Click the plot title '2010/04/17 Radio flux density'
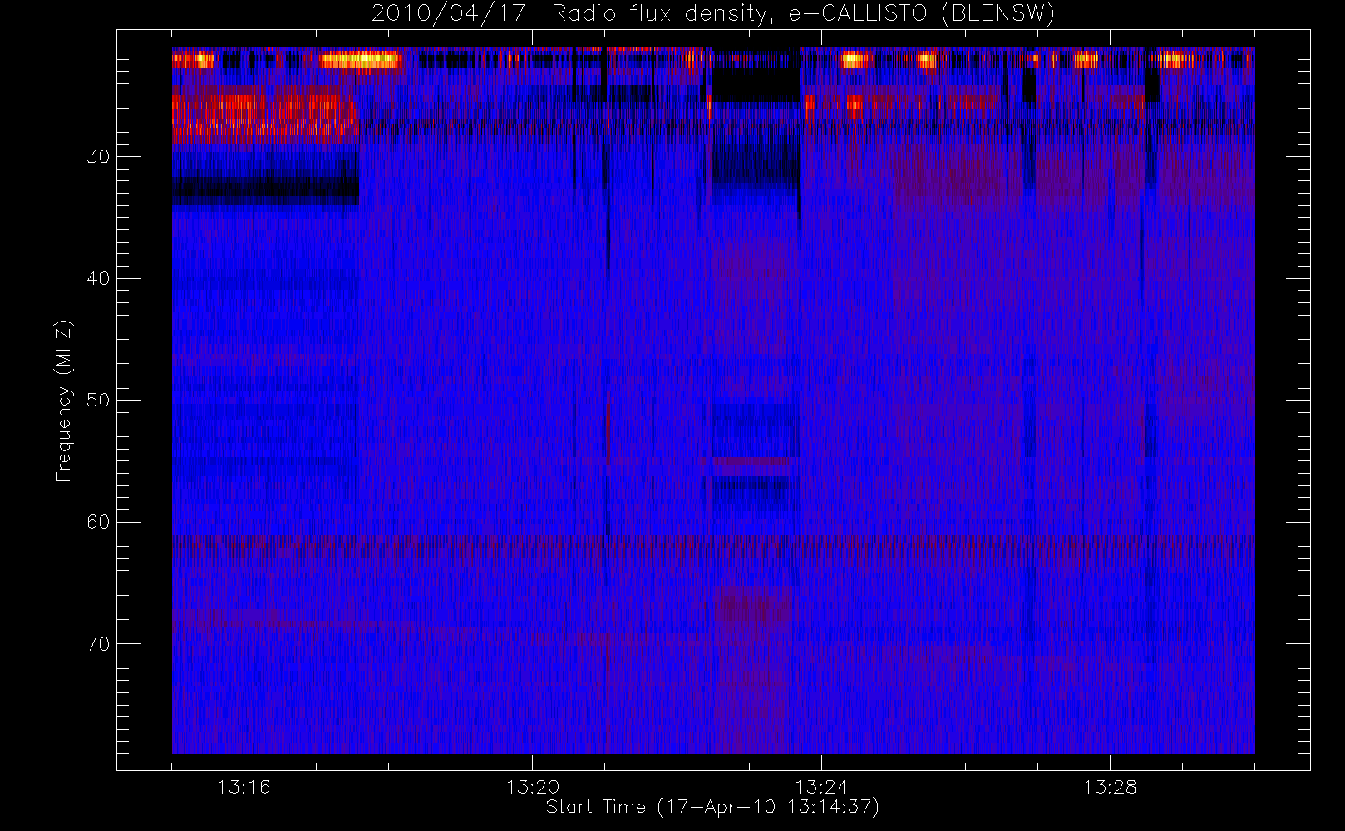Viewport: 1345px width, 831px height. pos(712,14)
